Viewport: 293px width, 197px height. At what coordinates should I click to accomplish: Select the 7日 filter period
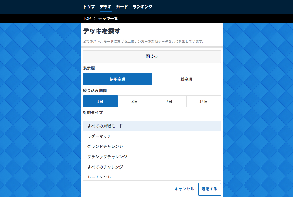click(169, 102)
